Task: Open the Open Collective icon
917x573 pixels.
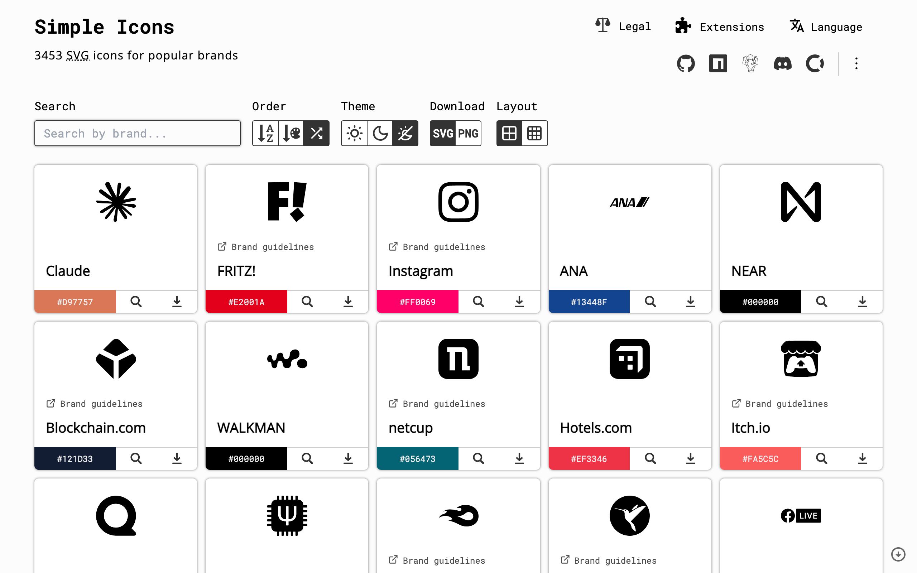Action: click(x=815, y=63)
